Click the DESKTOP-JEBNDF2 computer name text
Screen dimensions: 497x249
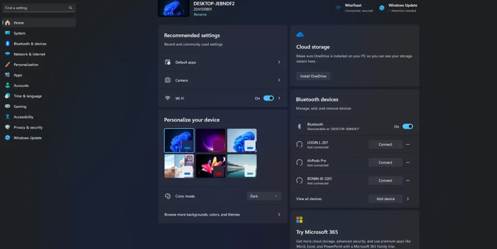point(214,3)
